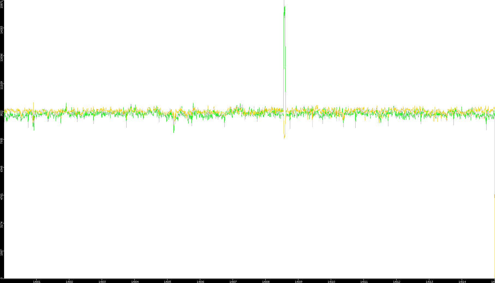Click the 14:07 time axis label

pyautogui.click(x=233, y=282)
